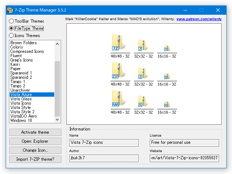Click the theme list scrollbar thumb

point(57,89)
